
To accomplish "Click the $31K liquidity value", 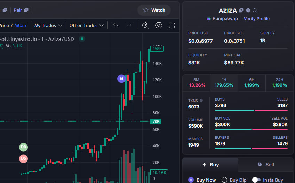I will point(194,63).
